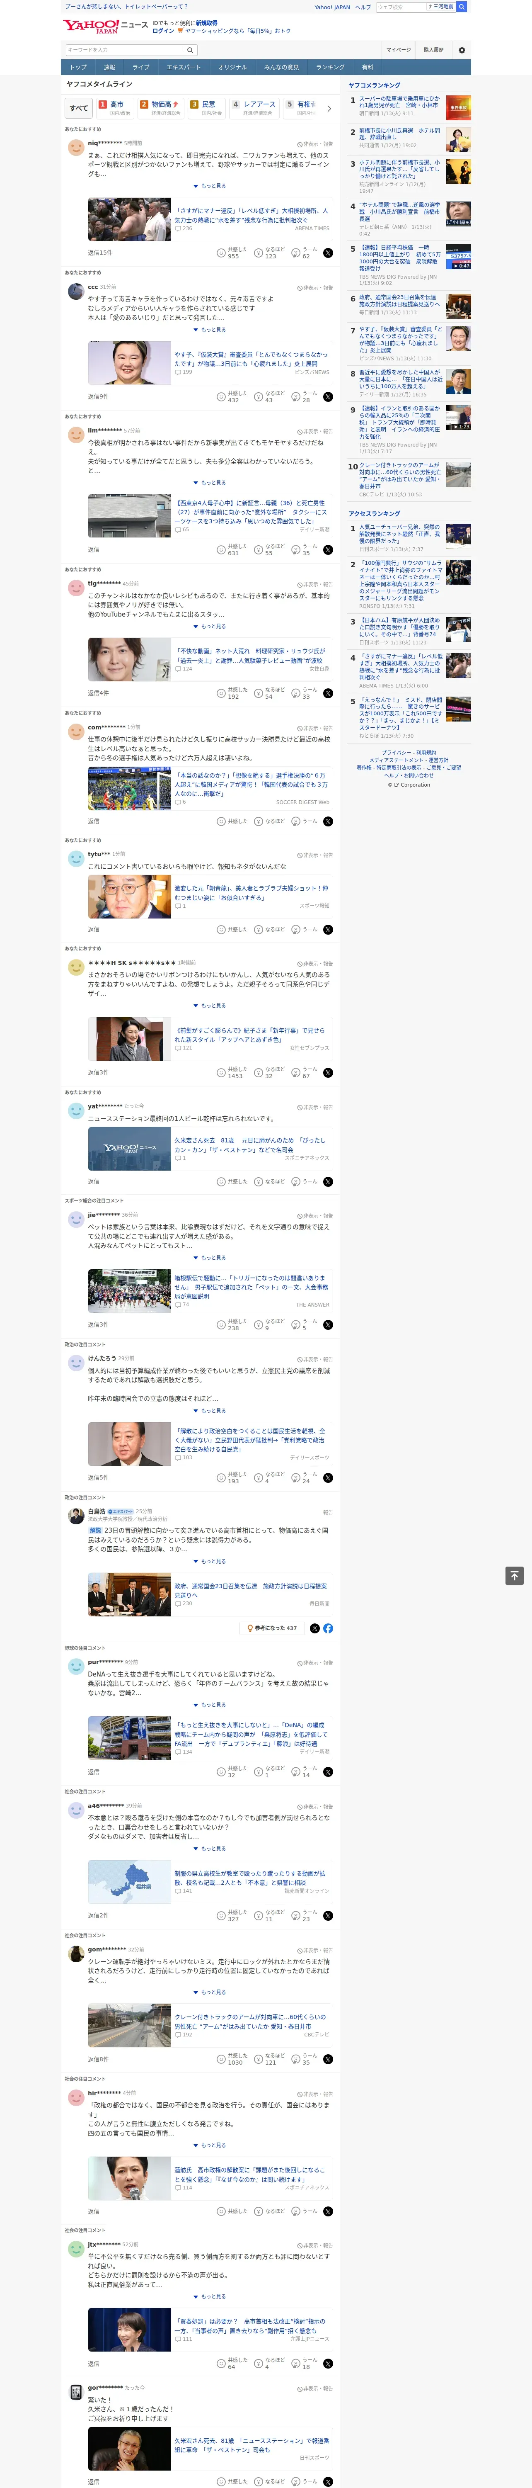Open 返信15件 replies on niq******** comment
Screen dimensions: 532x2488
tap(99, 252)
